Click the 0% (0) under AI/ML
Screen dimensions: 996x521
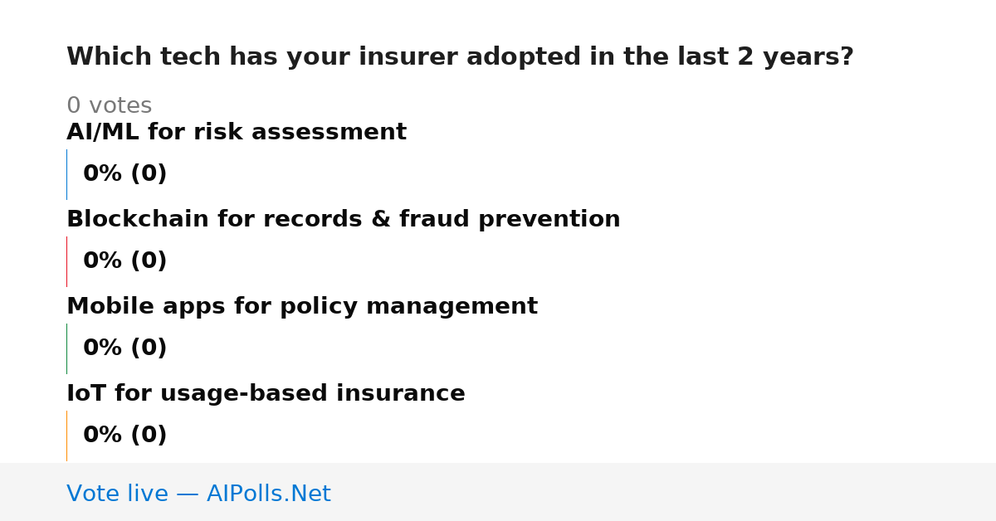tap(125, 174)
